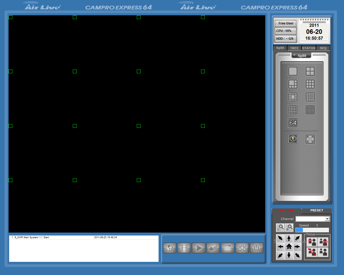Open the BUTTON tab in PTZ panel

point(287,210)
